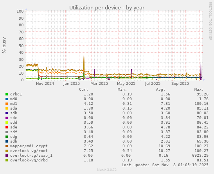The width and height of the screenshot is (214, 174).
Task: Click the 'Mar 2025' x-axis label
Action: (99, 83)
